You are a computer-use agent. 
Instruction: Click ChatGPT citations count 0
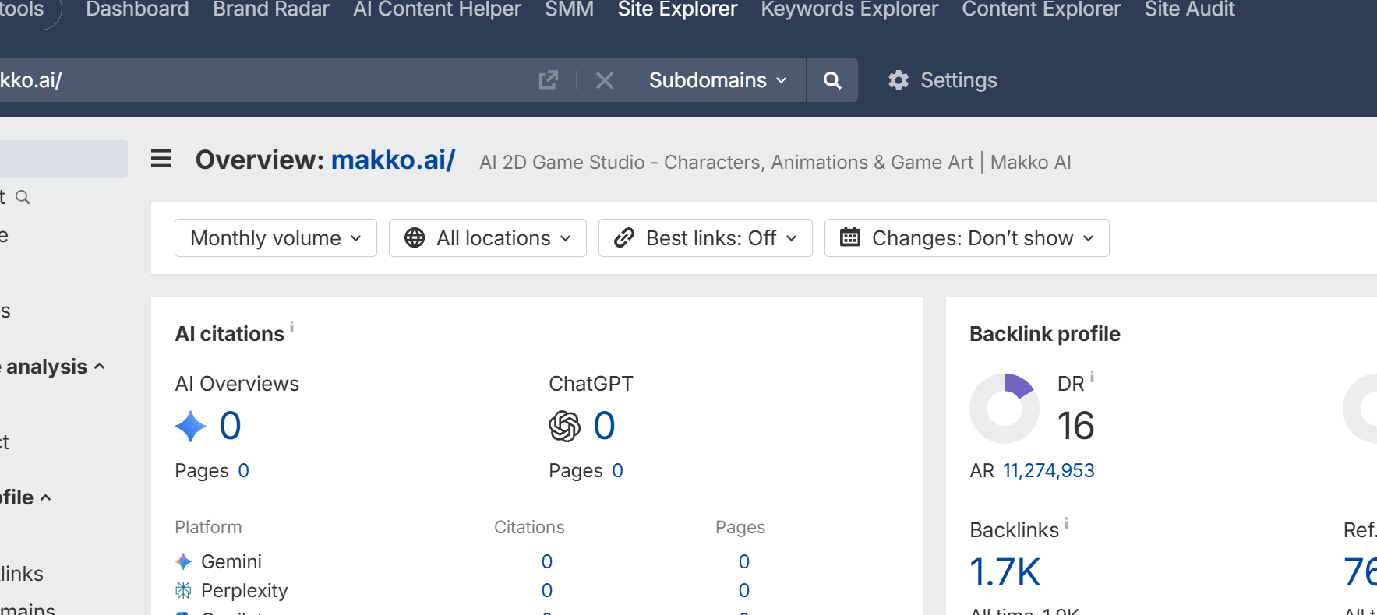(x=604, y=426)
